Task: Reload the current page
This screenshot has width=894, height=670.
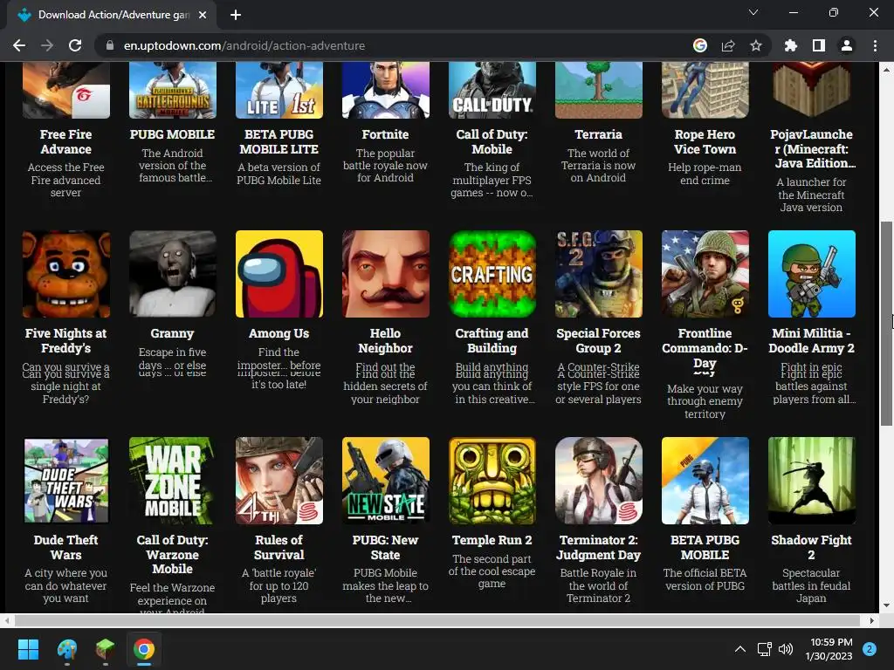Action: pyautogui.click(x=75, y=45)
